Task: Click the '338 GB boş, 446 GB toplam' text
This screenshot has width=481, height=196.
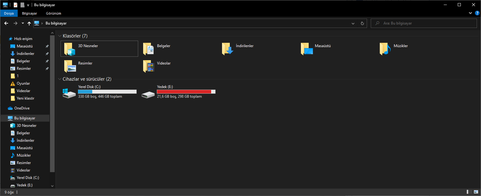Action: click(x=100, y=96)
